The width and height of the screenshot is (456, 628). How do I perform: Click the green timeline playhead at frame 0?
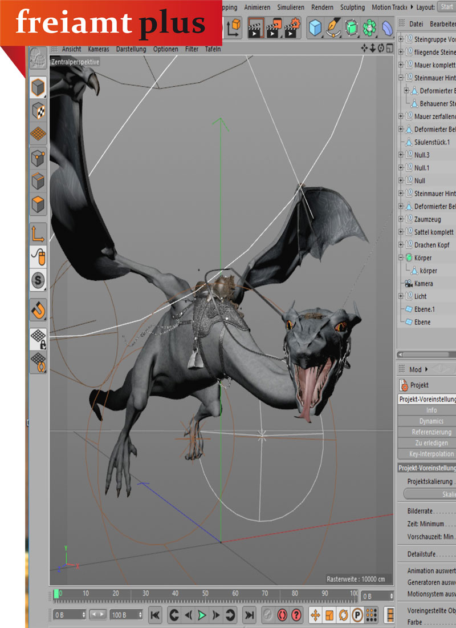coord(56,594)
